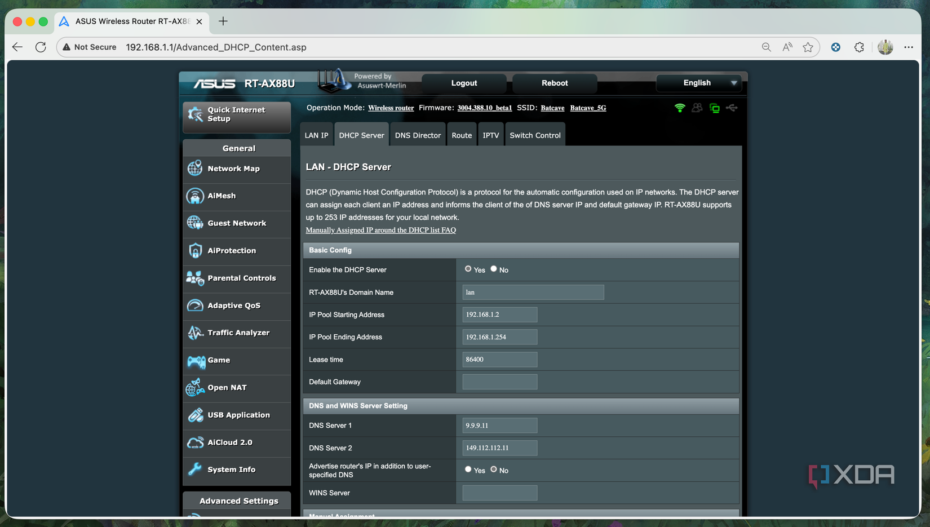Open AiCloud 2.0 settings
The image size is (930, 527).
(229, 442)
